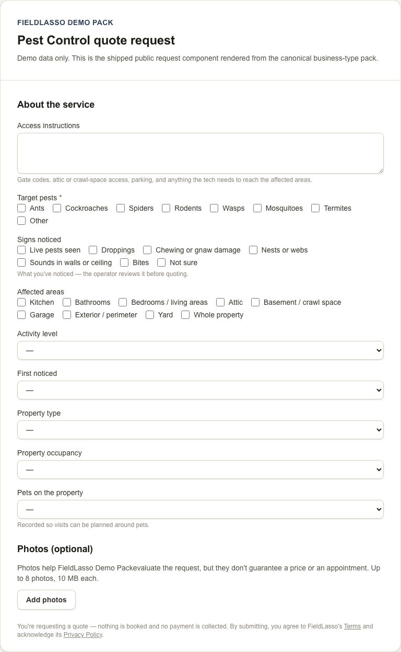Image resolution: width=401 pixels, height=652 pixels.
Task: Enable the Droppings sign checkbox
Action: [x=93, y=250]
